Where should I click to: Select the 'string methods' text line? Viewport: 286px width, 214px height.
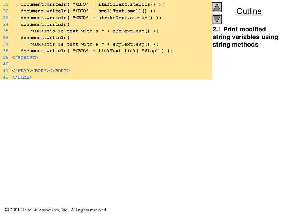pos(235,45)
